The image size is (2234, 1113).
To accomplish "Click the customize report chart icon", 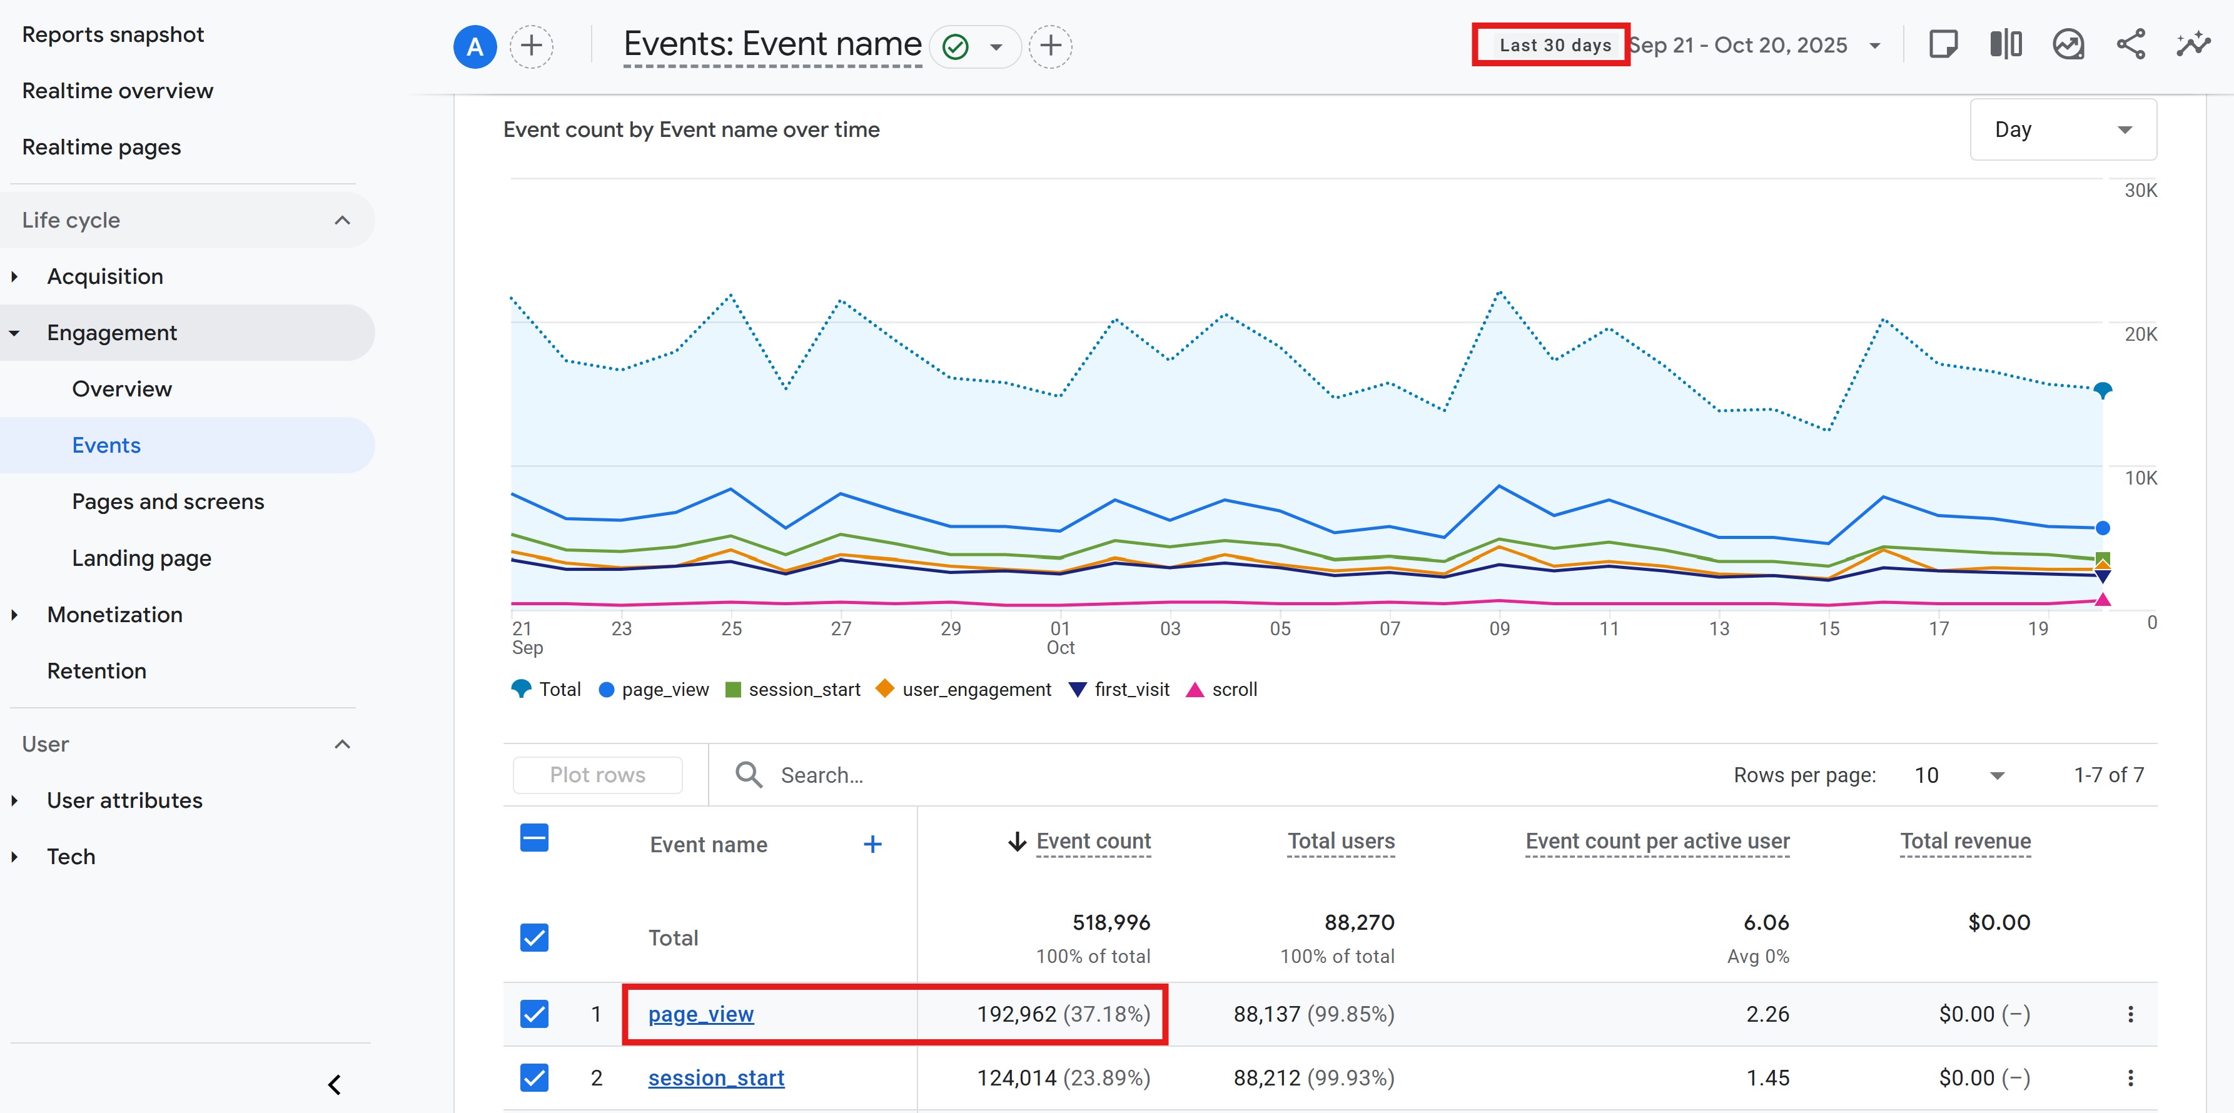I will pos(2068,45).
